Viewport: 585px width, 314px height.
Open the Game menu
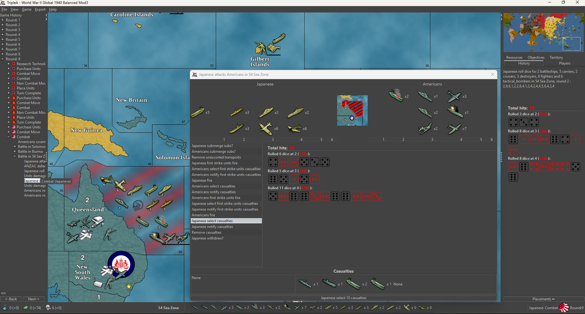point(27,9)
